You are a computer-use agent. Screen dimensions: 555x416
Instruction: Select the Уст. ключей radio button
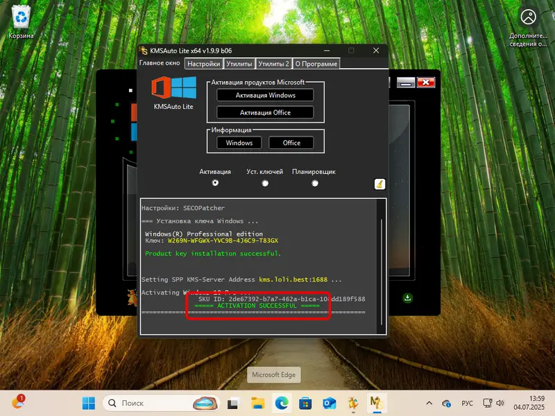coord(265,183)
